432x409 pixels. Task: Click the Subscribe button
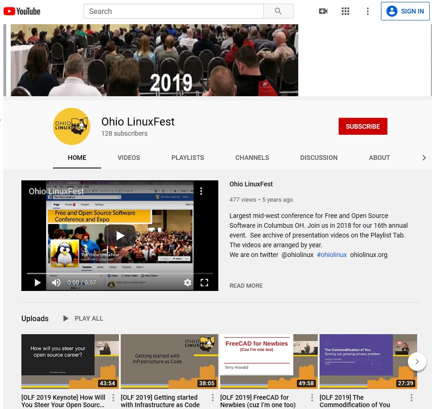pos(363,126)
